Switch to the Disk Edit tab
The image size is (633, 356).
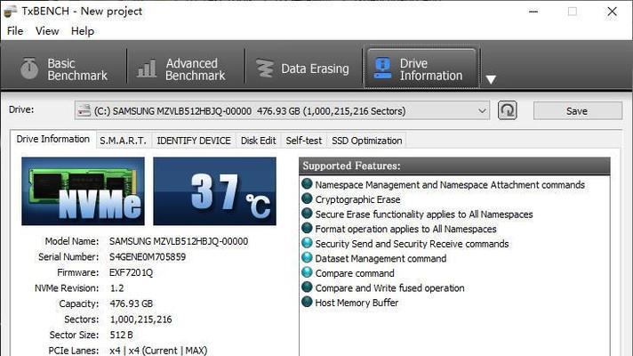point(259,141)
